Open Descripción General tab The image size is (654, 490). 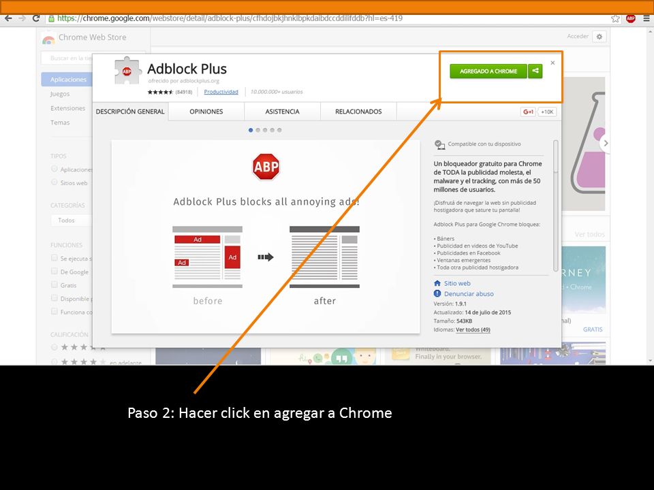coord(130,112)
